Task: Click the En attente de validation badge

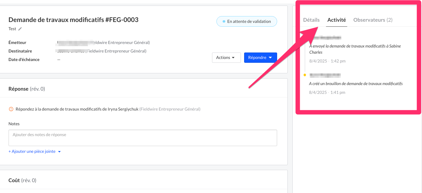Action: (x=247, y=21)
